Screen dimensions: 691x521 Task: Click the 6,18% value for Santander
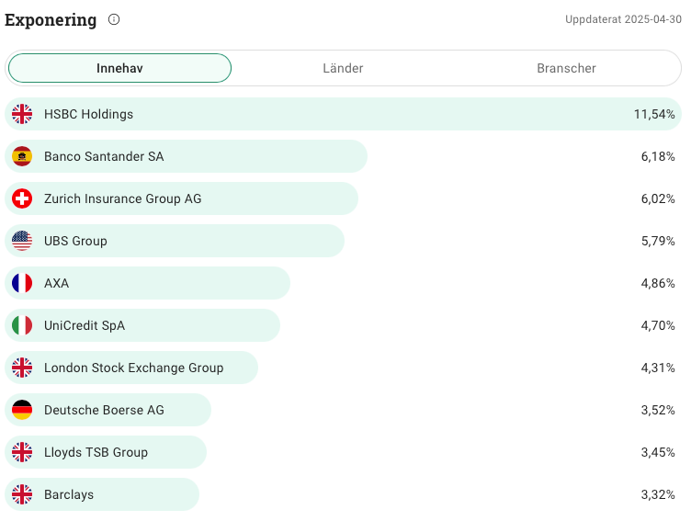pos(658,156)
